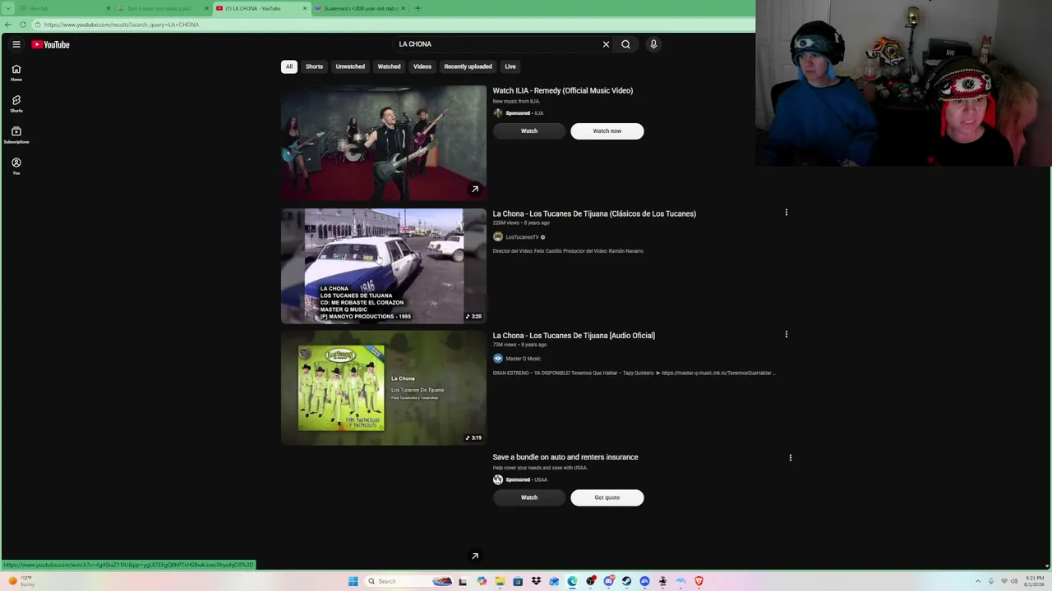Open volume control in system tray
The height and width of the screenshot is (591, 1052).
click(x=1016, y=581)
